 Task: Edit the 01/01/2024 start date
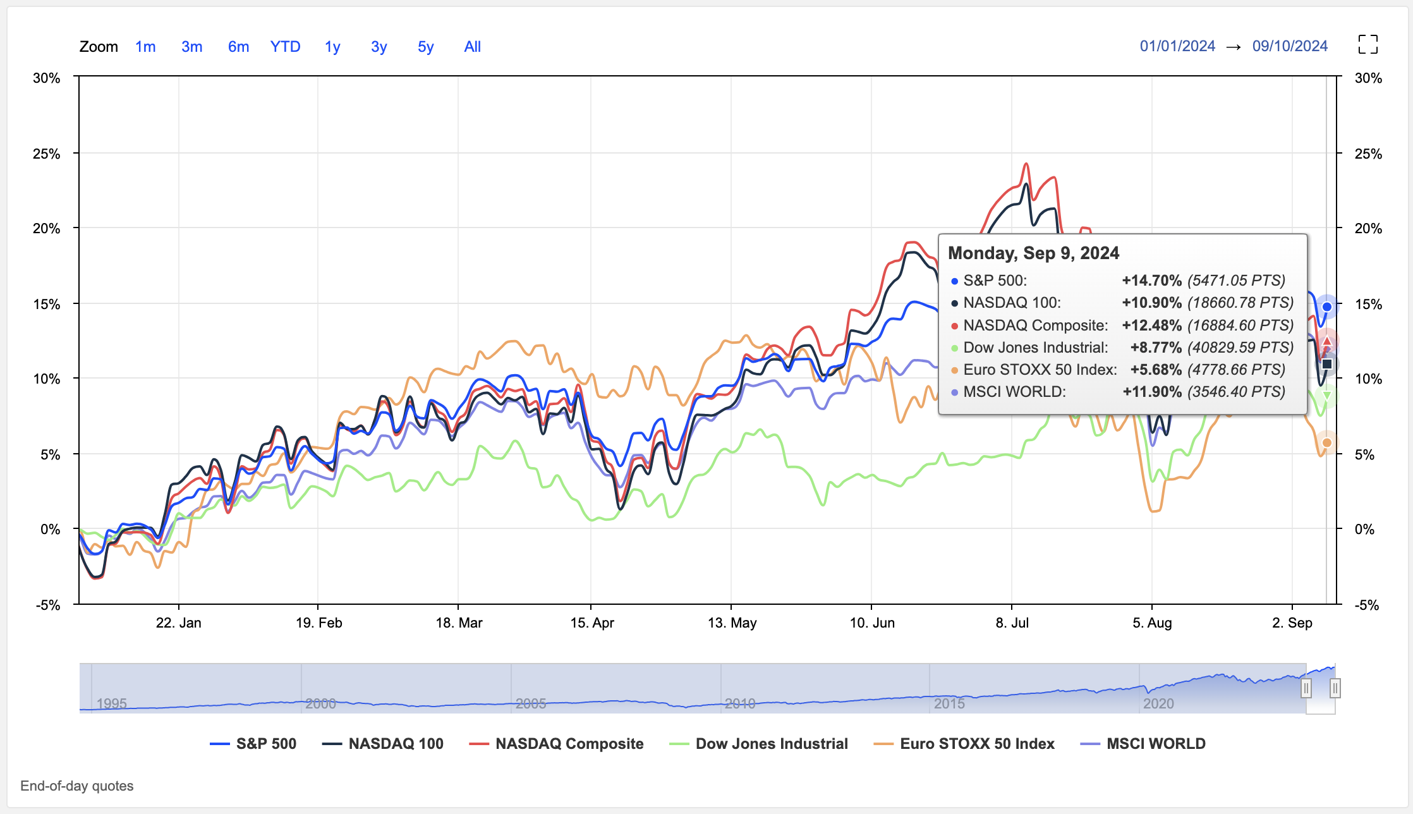click(1177, 46)
